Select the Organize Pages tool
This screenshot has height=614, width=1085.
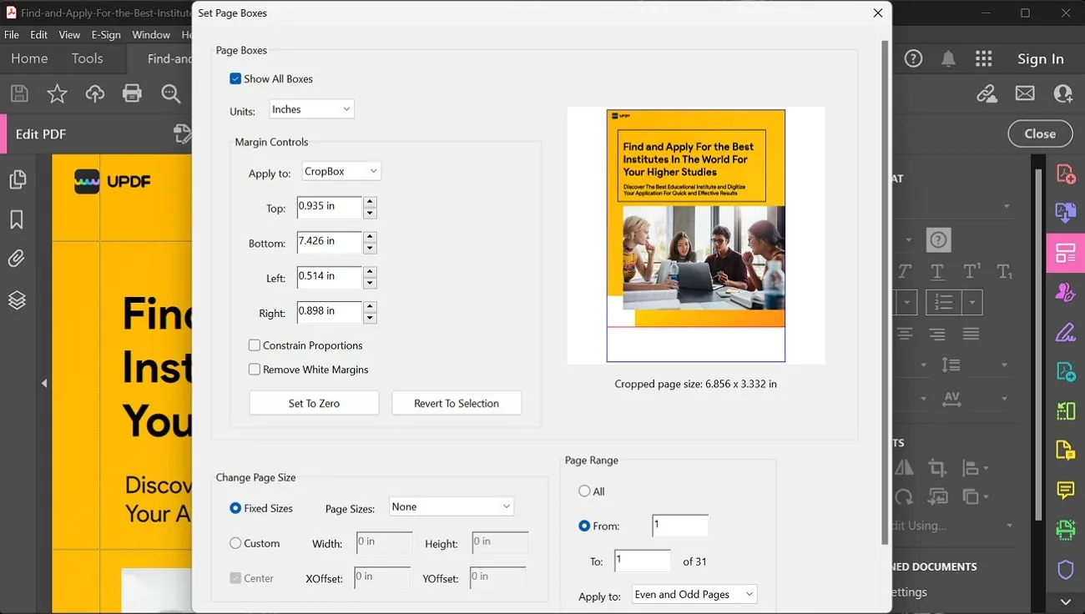coord(1065,252)
